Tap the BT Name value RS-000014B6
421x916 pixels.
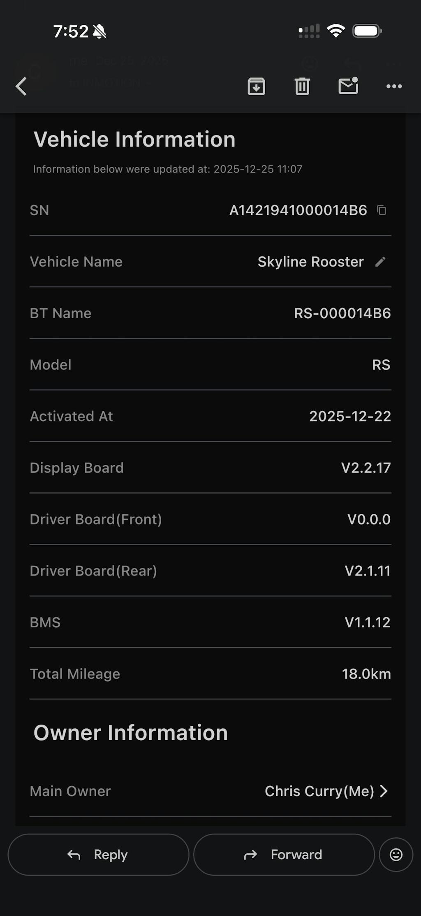[342, 313]
